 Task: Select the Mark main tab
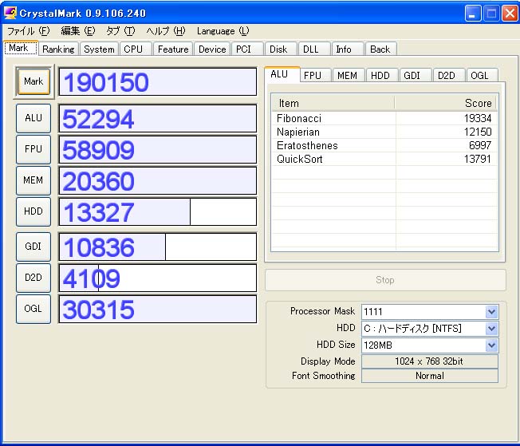click(21, 48)
